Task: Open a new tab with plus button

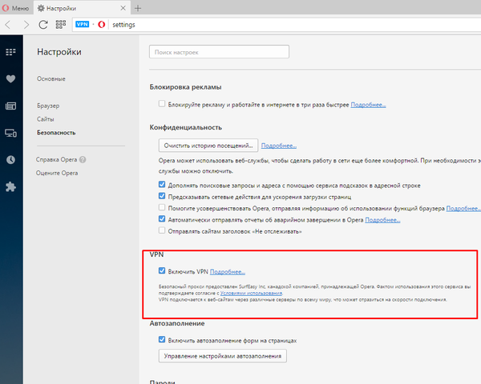Action: [138, 8]
